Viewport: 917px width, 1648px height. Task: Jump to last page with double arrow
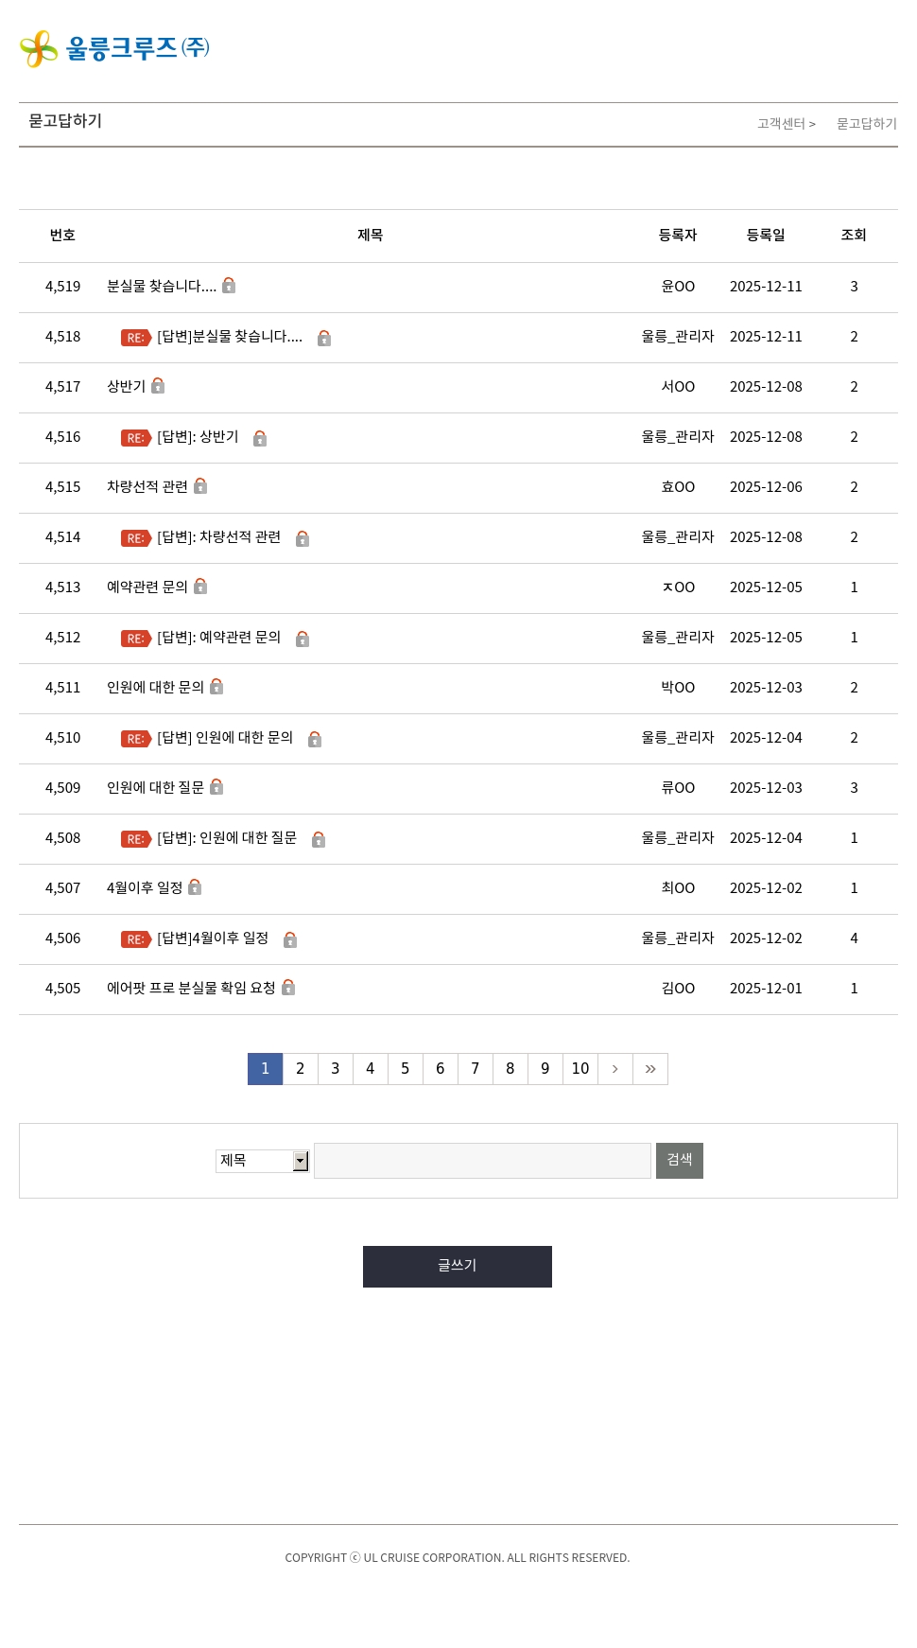(x=650, y=1069)
